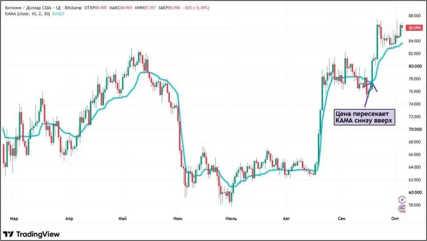Select the Bitcoin / US Dollar symbol title
Screen dimensions: 427x241
point(43,8)
